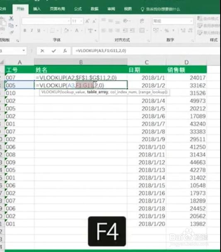The height and width of the screenshot is (252, 221).
Task: Toggle center alignment
Action: coord(110,30)
